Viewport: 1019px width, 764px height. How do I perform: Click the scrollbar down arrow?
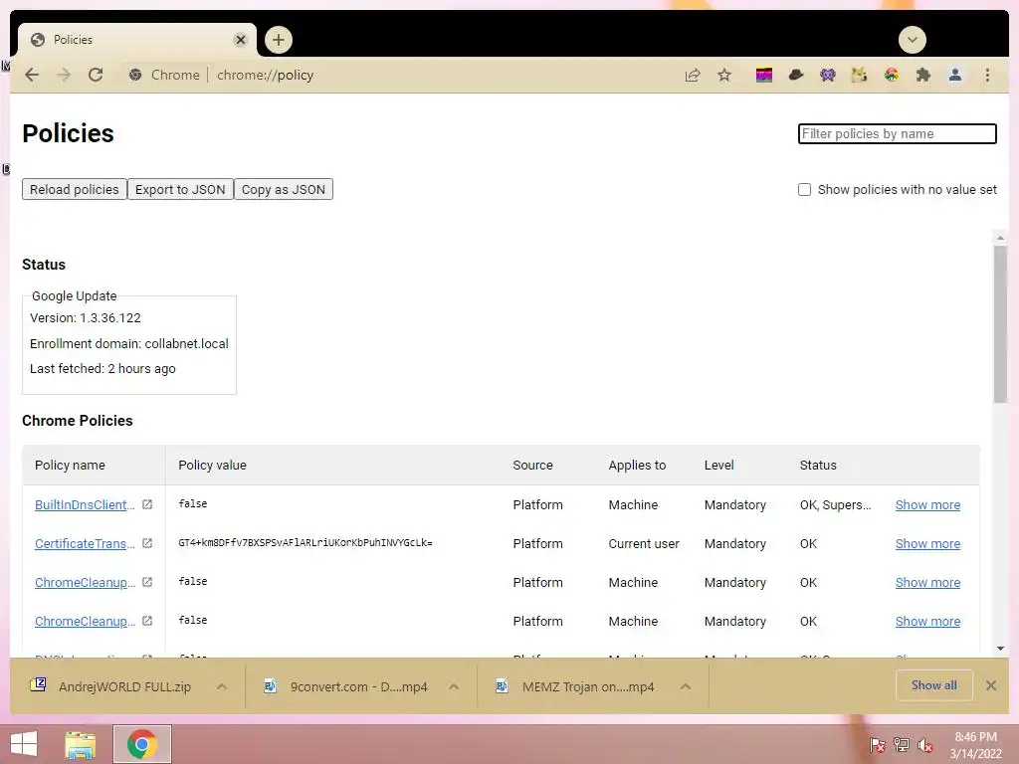point(1000,649)
